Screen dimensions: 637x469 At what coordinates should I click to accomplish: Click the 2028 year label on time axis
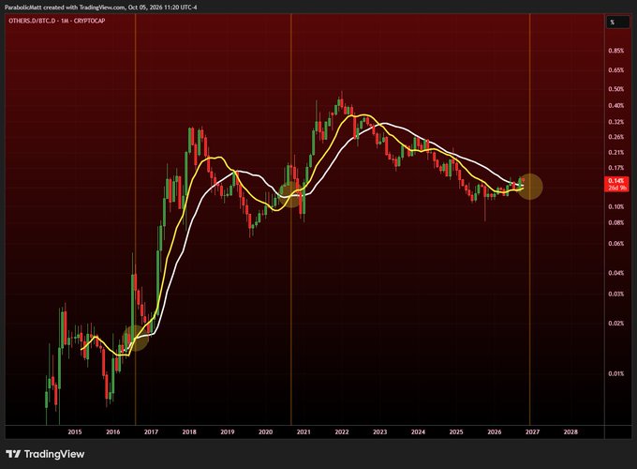(570, 432)
